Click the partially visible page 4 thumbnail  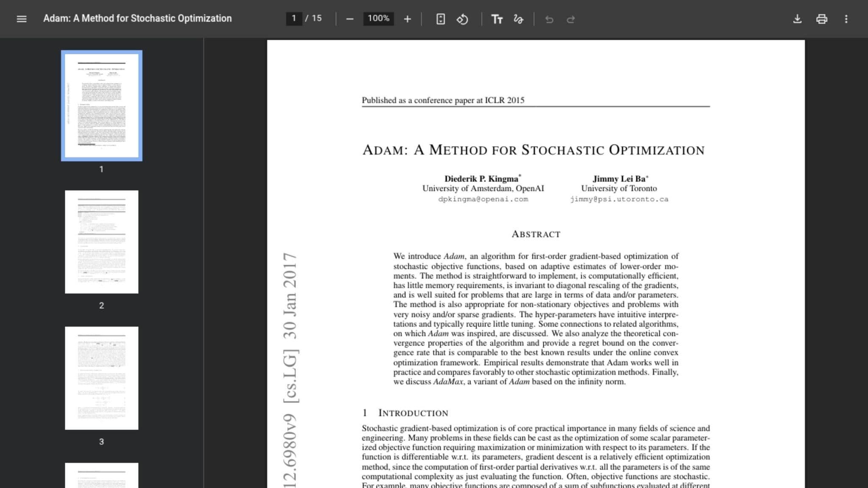102,475
